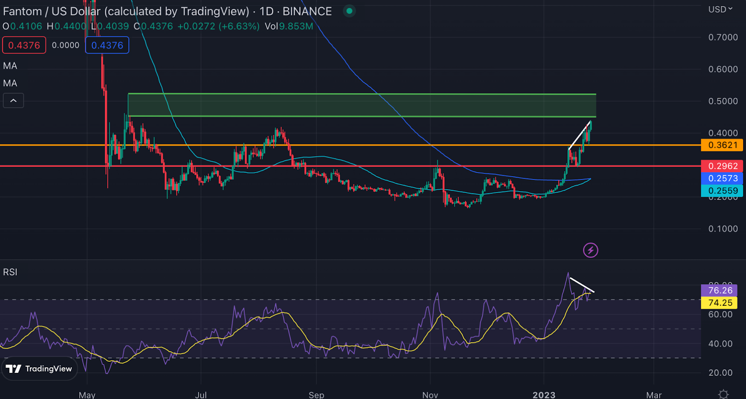Click the red 0.2962 price label
Screen dimensions: 746x399
tap(722, 166)
